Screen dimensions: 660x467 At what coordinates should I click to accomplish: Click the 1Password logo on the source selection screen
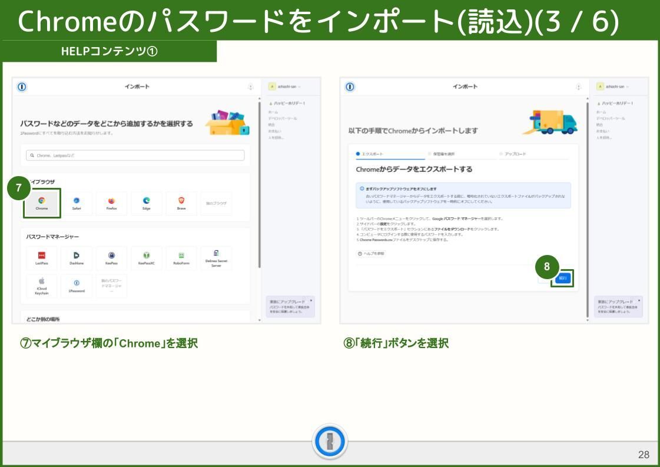(22, 87)
